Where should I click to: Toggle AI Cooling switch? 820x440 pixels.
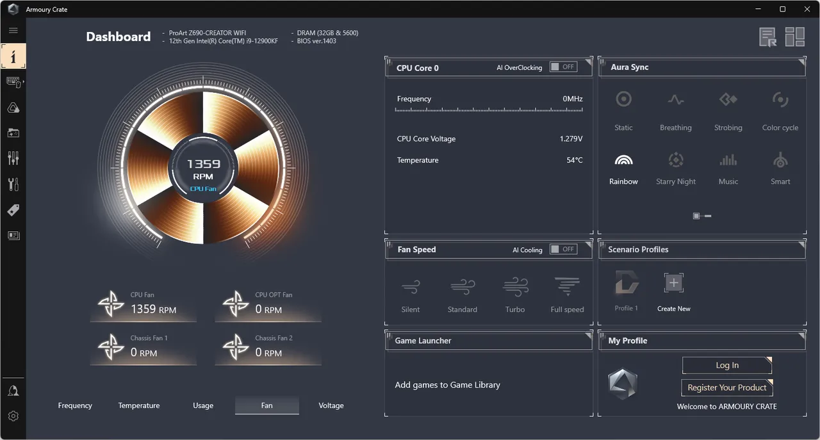point(564,250)
